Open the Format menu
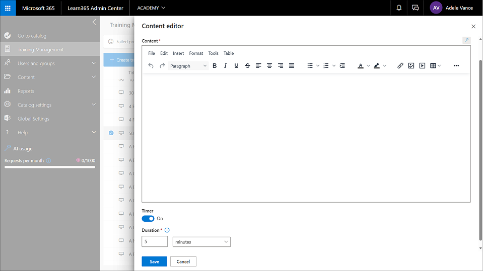The width and height of the screenshot is (483, 271). coord(196,53)
